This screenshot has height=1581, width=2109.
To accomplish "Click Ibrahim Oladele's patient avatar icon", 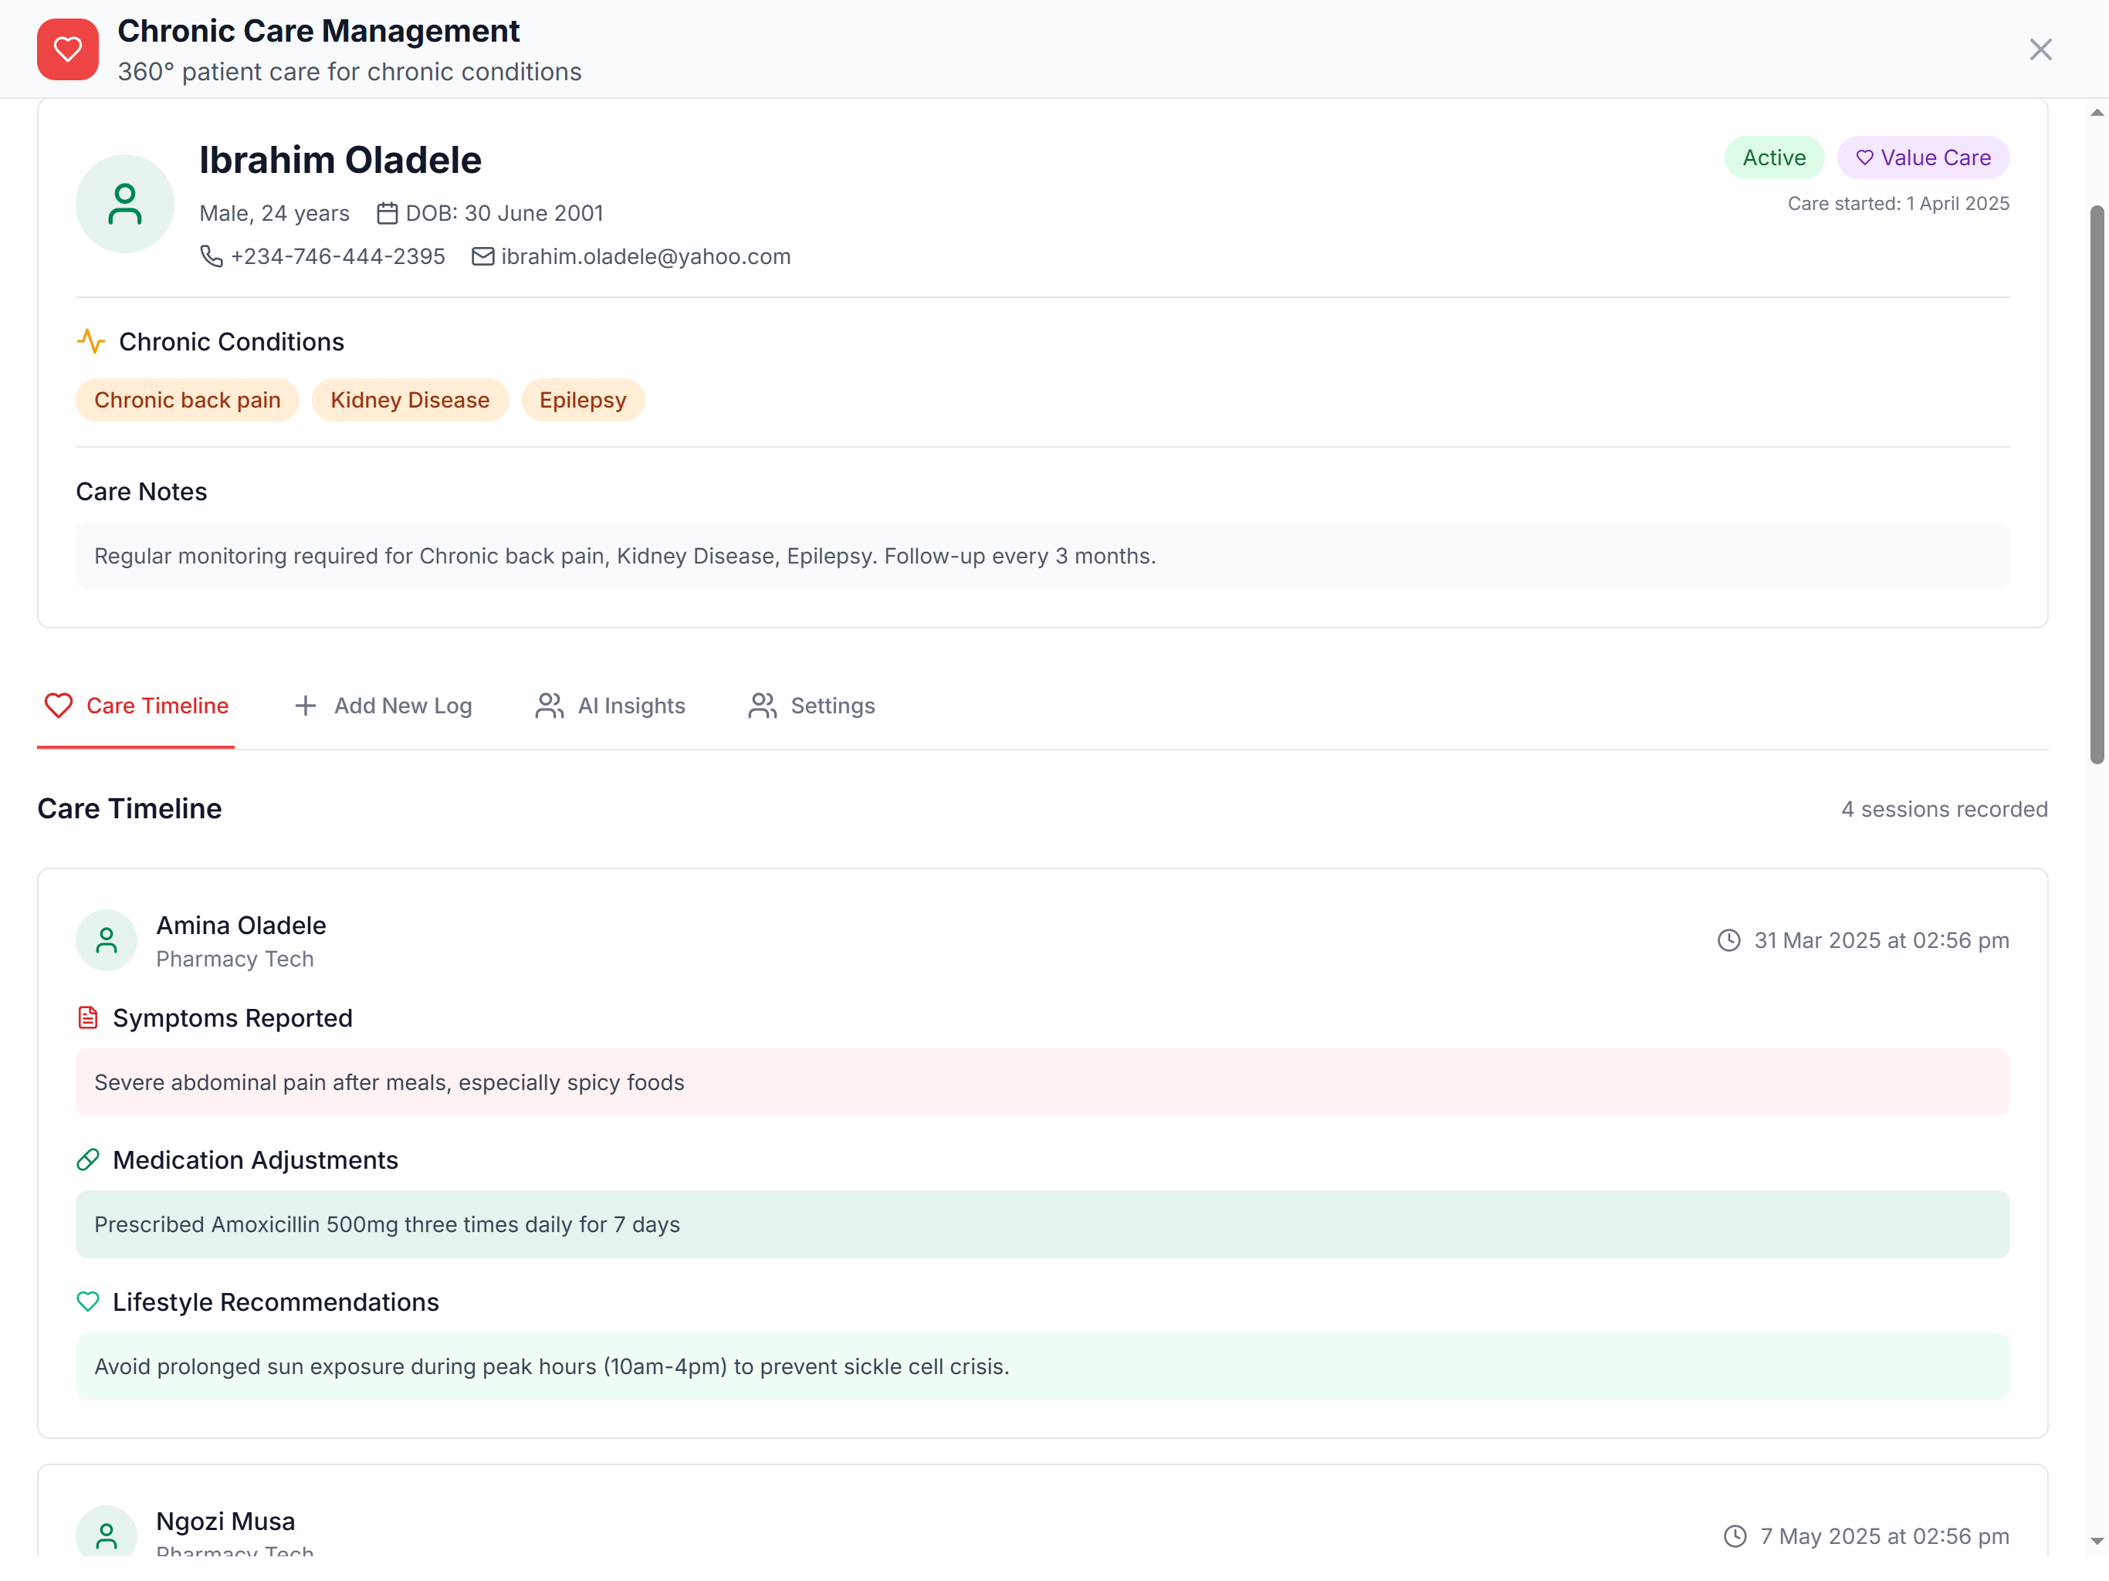I will (x=125, y=204).
